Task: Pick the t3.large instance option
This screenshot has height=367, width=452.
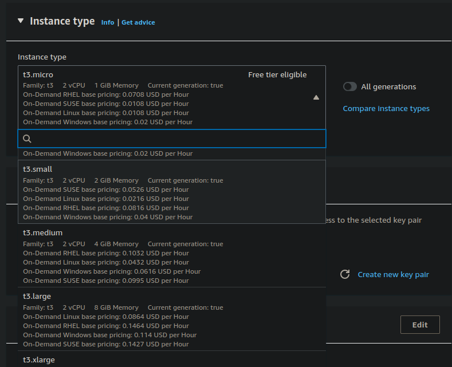Action: (x=172, y=319)
